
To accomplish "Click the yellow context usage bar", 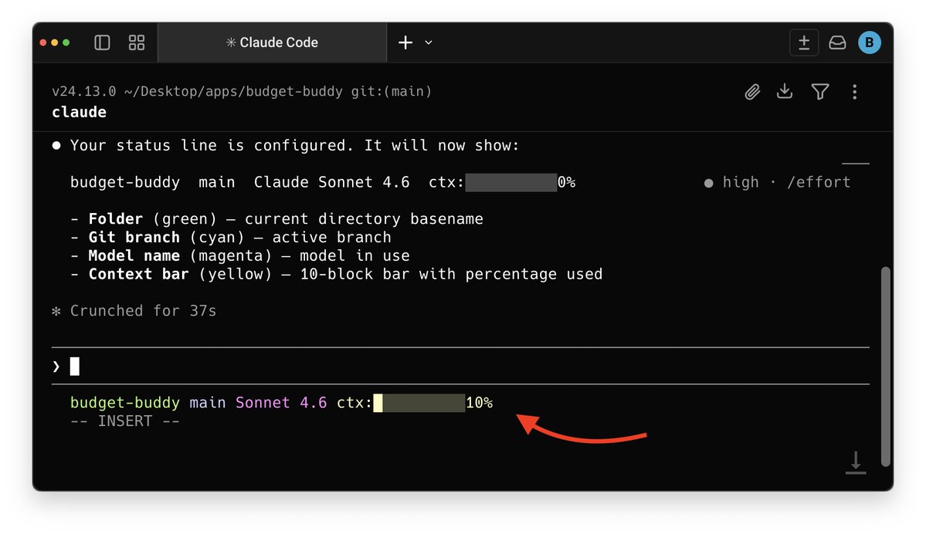I will click(417, 402).
